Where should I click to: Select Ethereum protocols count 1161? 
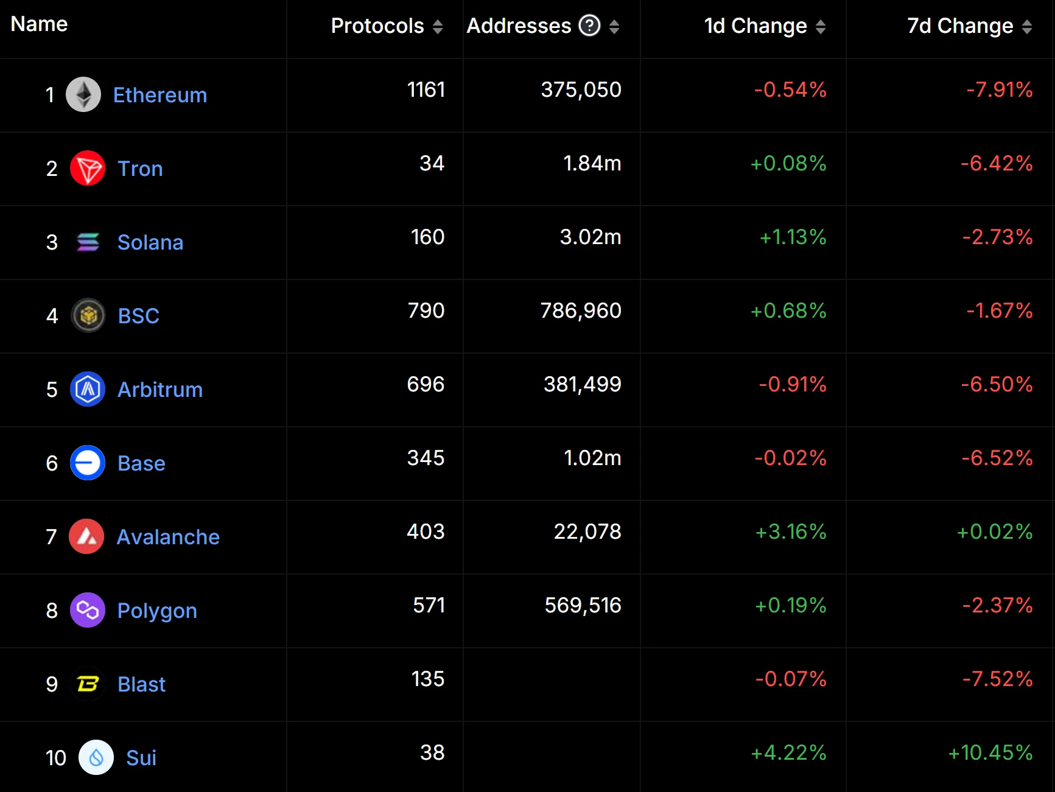coord(426,89)
